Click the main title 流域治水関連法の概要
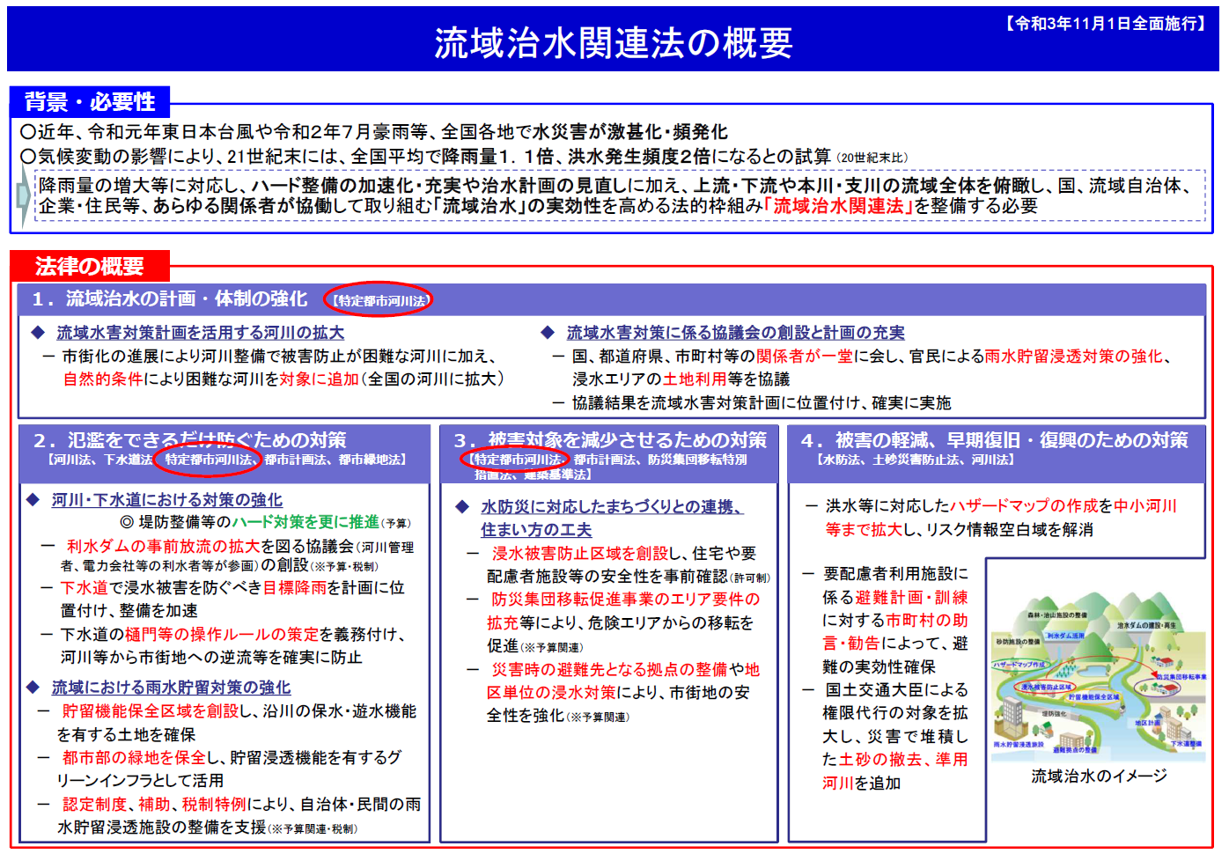Screen dimensions: 1229x861 [x=614, y=43]
